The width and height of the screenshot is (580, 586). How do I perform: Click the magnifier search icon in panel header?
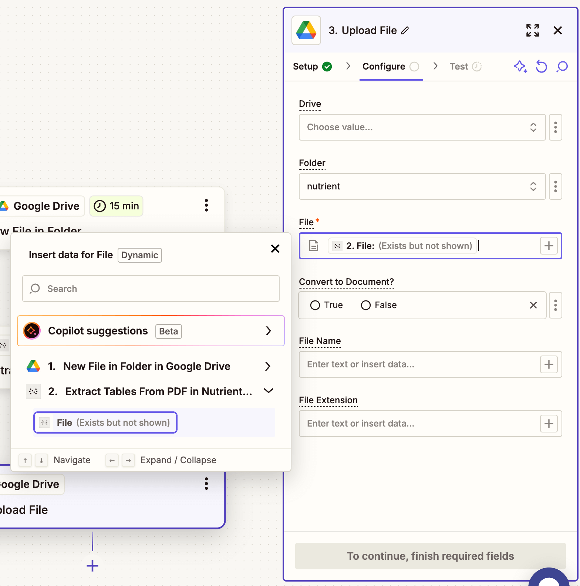coord(562,67)
